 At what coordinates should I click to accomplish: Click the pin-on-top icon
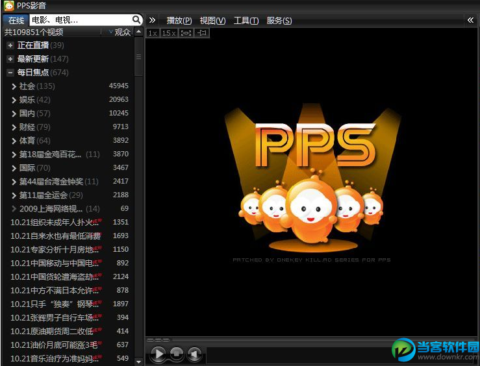tap(202, 33)
